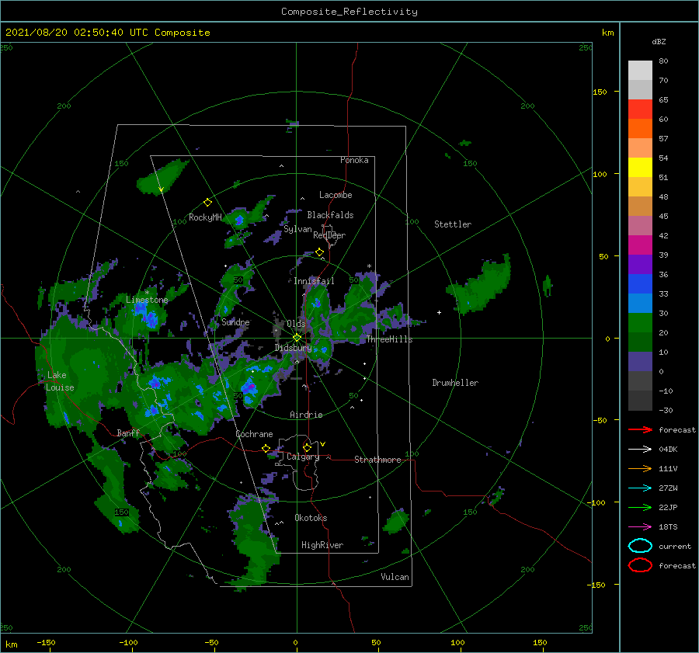Click the Strathmore town label
The image size is (699, 653).
tap(377, 460)
